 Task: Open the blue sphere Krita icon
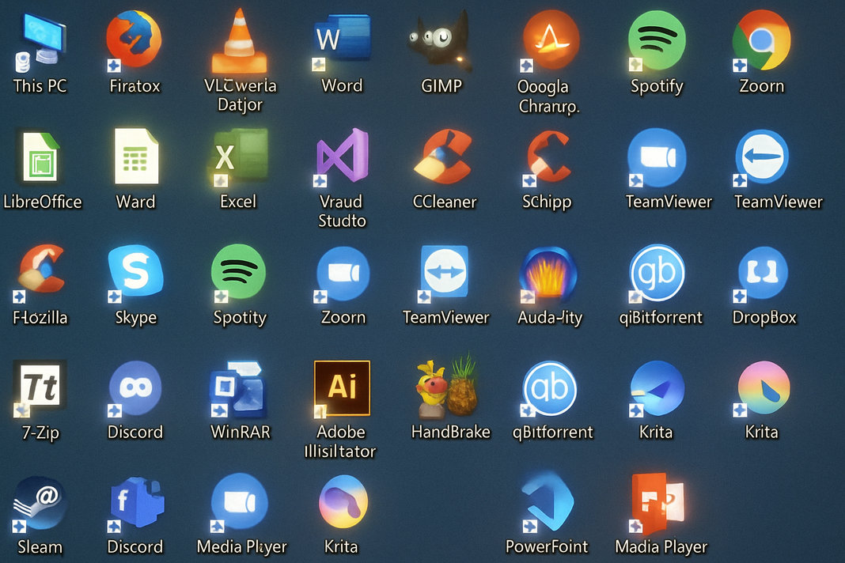657,388
